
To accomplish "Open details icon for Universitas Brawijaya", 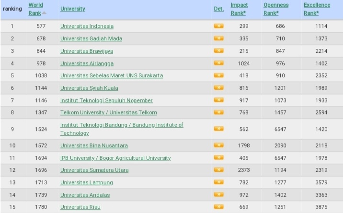I will point(218,51).
